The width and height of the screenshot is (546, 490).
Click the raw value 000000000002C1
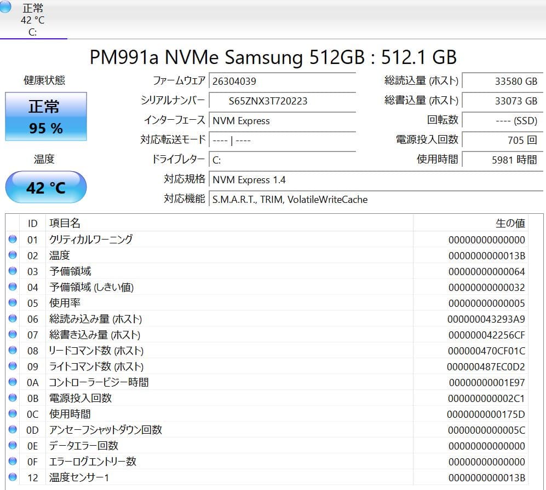tap(486, 399)
